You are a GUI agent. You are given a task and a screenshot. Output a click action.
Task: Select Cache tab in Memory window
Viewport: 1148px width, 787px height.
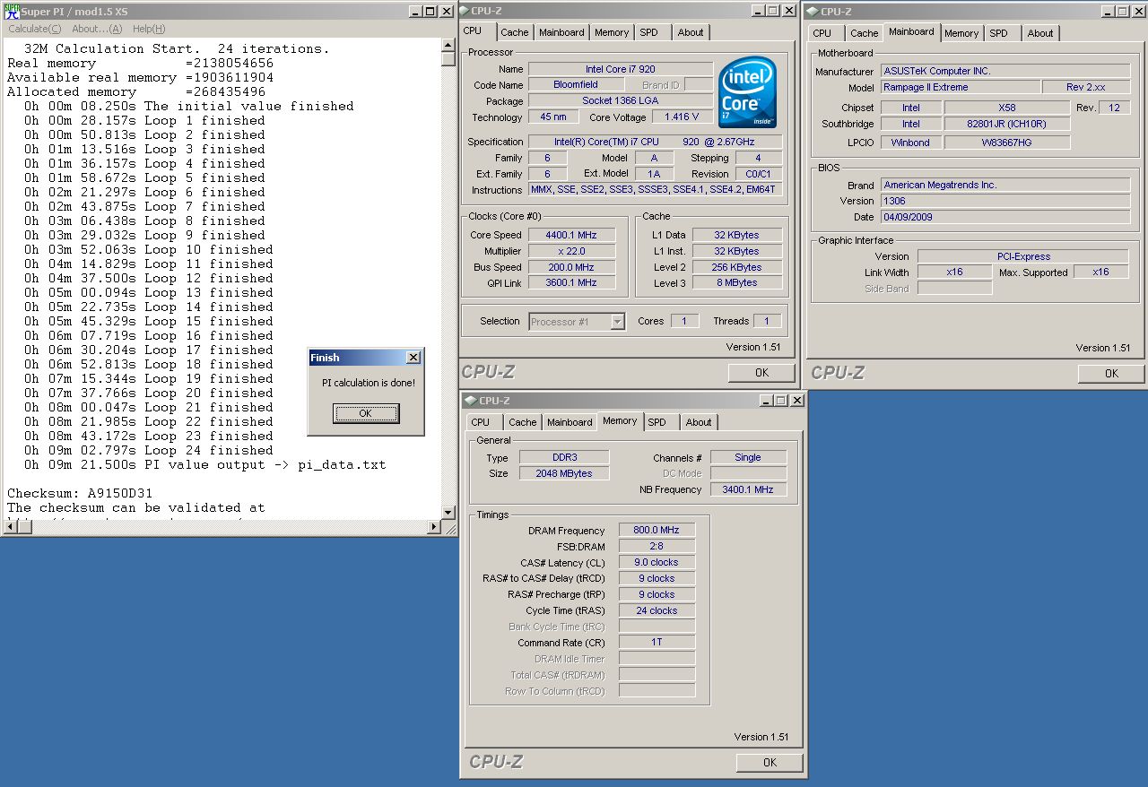click(523, 422)
